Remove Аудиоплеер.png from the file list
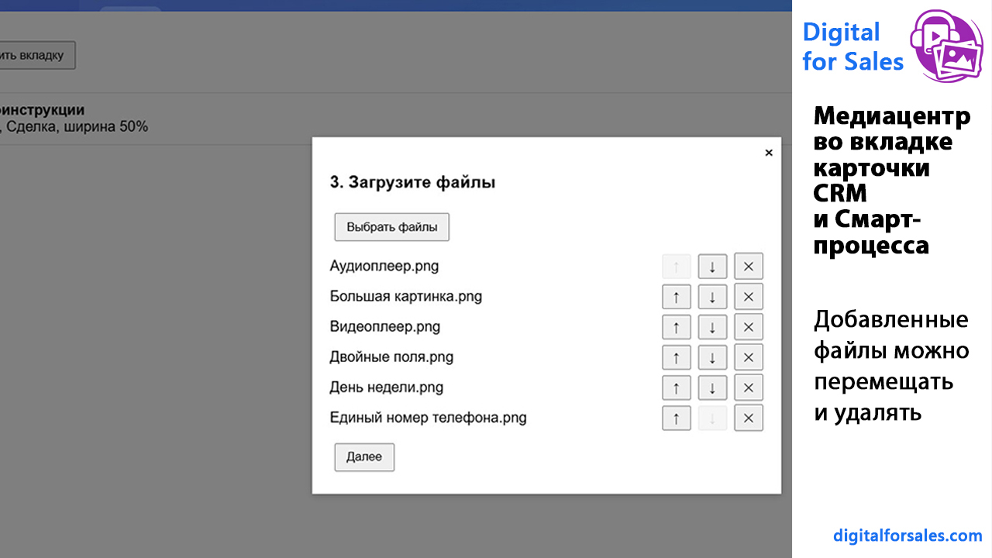992x558 pixels. (749, 266)
